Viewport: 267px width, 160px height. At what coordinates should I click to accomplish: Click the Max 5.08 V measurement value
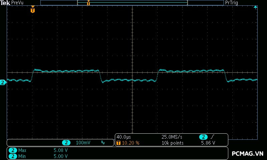[x=60, y=150]
